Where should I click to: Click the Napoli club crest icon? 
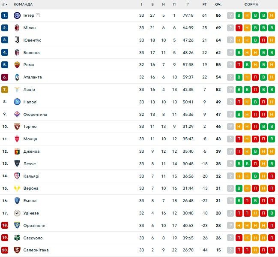[x=17, y=102]
